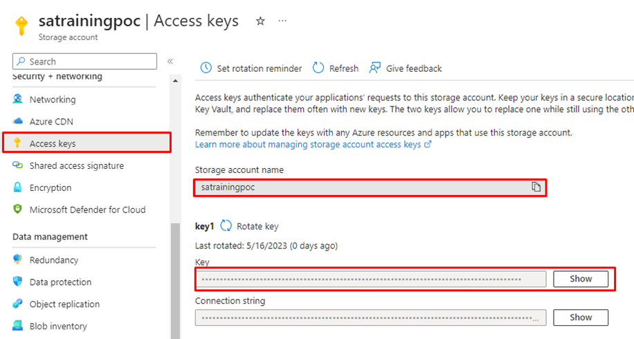634x339 pixels.
Task: Open Shared access signature page
Action: pos(76,166)
